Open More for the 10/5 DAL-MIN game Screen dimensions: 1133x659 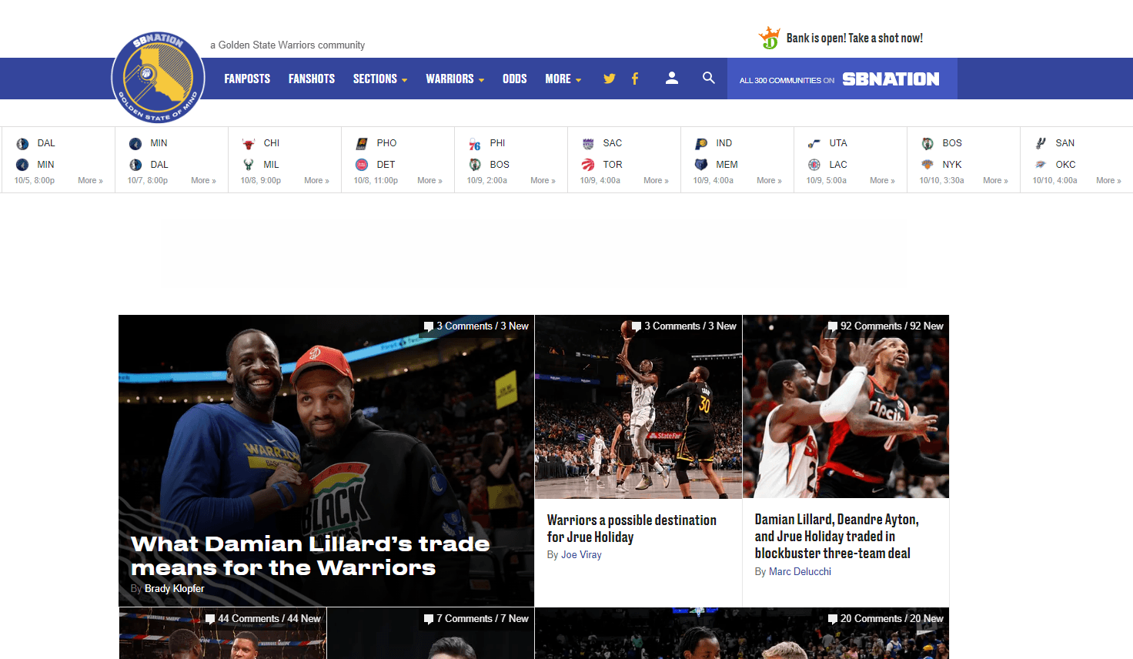point(90,181)
